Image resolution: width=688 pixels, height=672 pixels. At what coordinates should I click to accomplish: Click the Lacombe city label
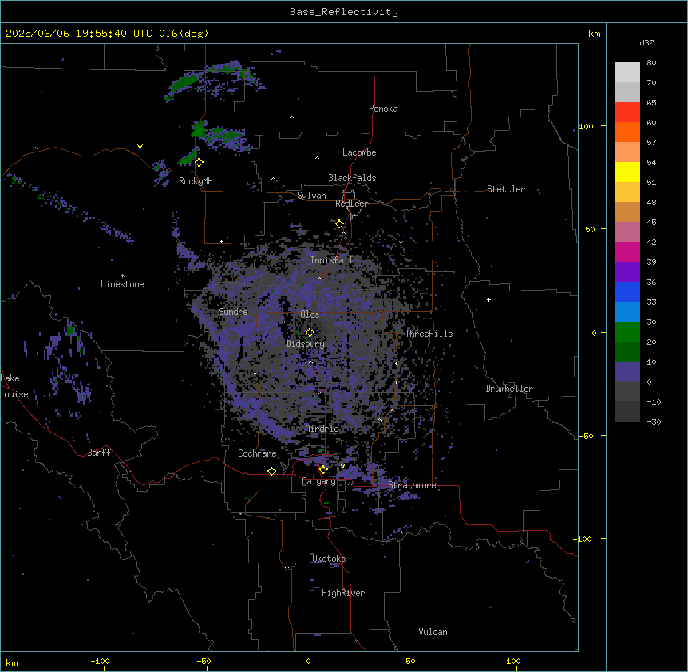click(359, 152)
